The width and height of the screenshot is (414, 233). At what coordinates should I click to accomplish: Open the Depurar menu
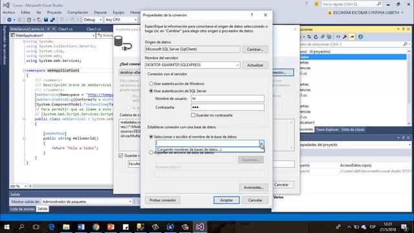click(101, 12)
